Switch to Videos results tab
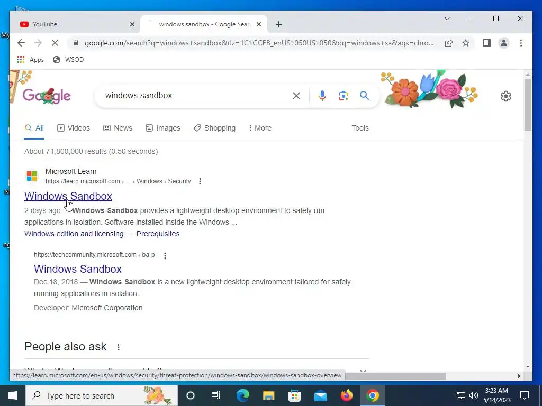 (x=73, y=128)
